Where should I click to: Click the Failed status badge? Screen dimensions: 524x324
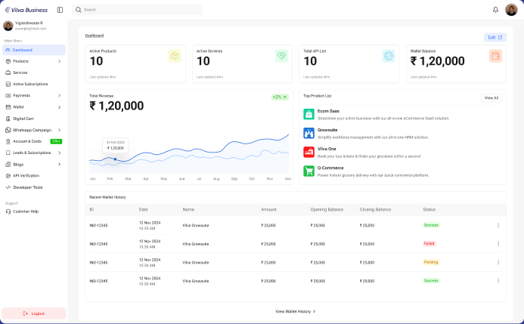click(429, 244)
